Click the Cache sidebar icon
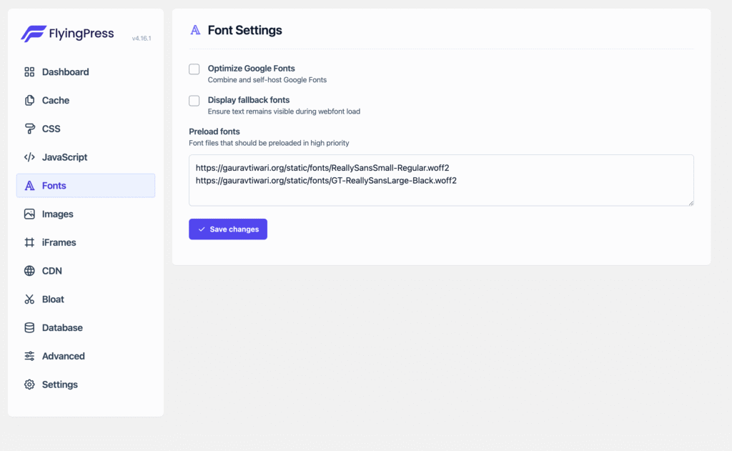Viewport: 732px width, 451px height. 29,100
